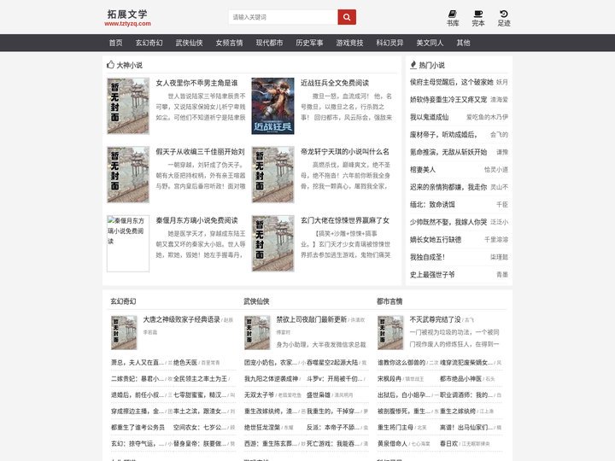Open novel 秦偃月东方璃小说免费阅读 title
This screenshot has width=615, height=461.
click(197, 220)
